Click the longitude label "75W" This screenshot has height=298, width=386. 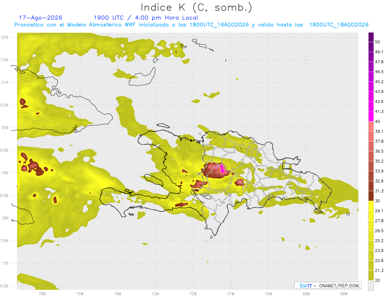tap(80, 293)
